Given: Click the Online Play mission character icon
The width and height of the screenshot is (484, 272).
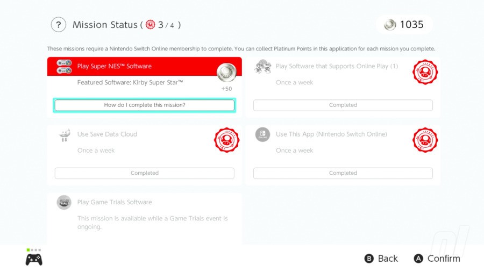Looking at the screenshot, I should [x=262, y=67].
